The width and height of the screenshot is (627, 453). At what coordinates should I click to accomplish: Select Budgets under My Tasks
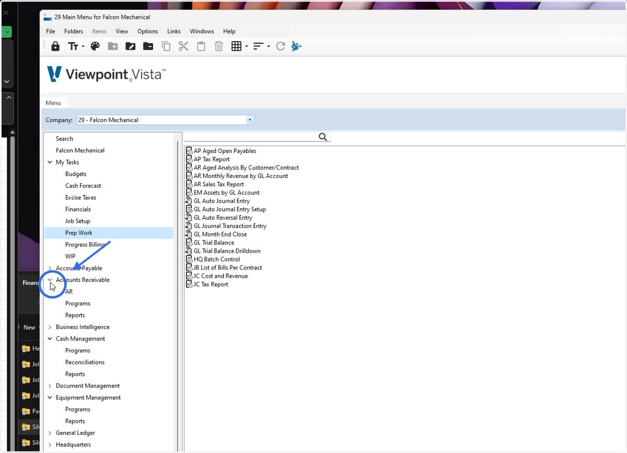[x=76, y=174]
